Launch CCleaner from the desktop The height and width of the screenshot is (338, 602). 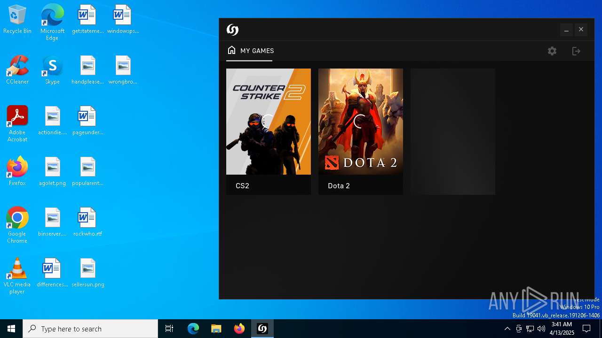tap(17, 70)
